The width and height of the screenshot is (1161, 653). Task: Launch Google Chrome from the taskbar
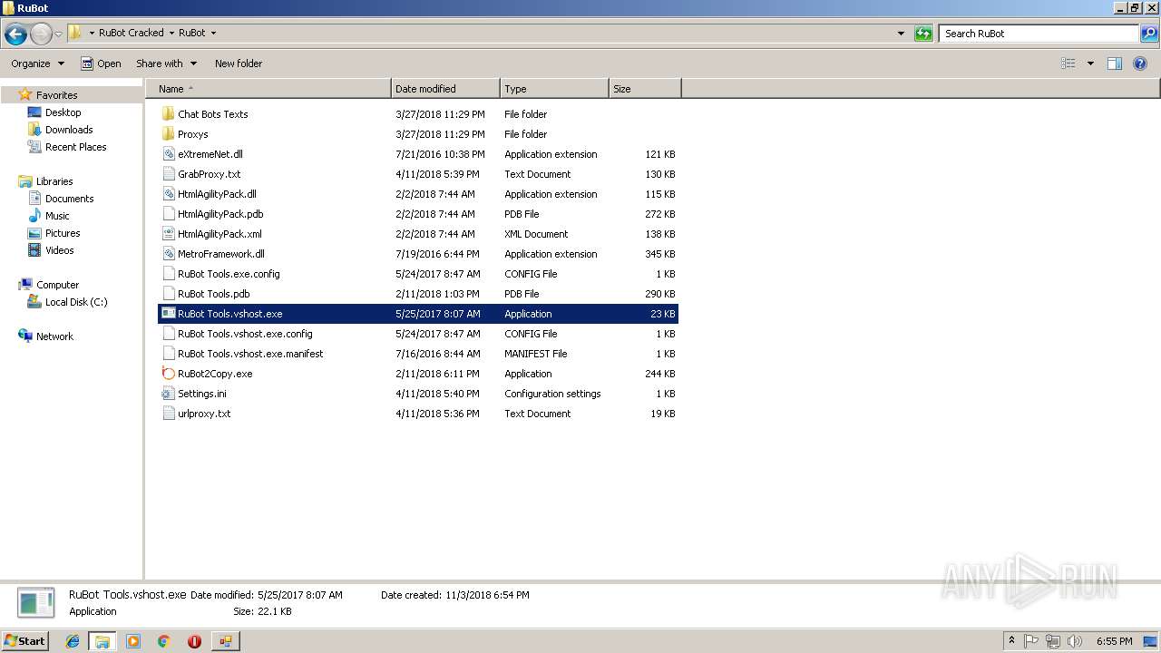click(x=164, y=641)
